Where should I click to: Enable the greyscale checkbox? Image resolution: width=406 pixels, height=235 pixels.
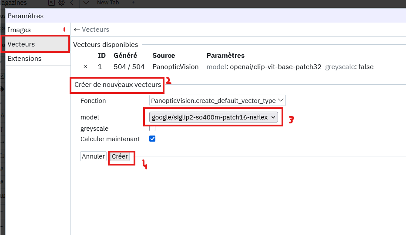coord(152,129)
